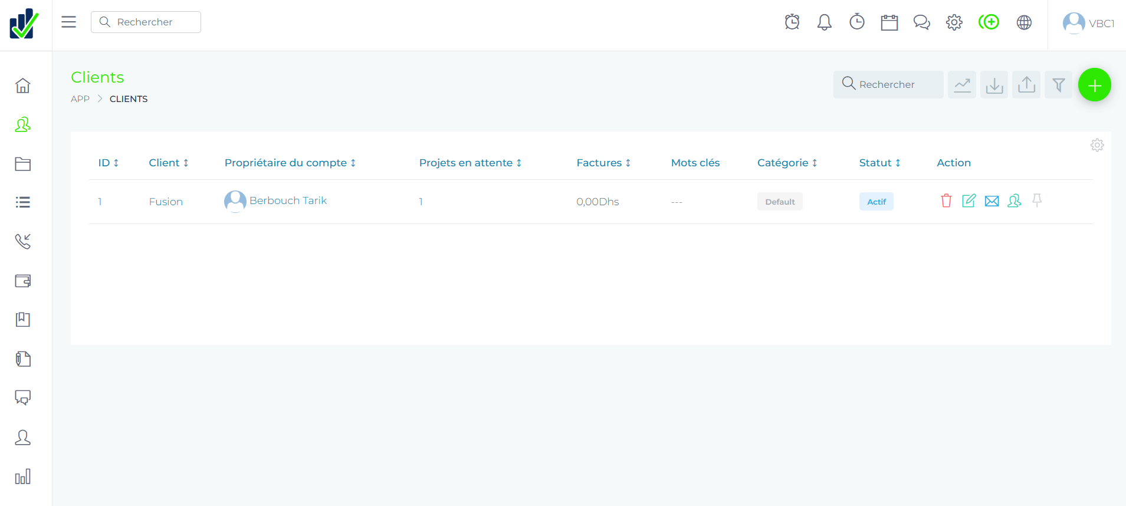Viewport: 1126px width, 506px height.
Task: Pin the Fusion client row
Action: 1037,201
